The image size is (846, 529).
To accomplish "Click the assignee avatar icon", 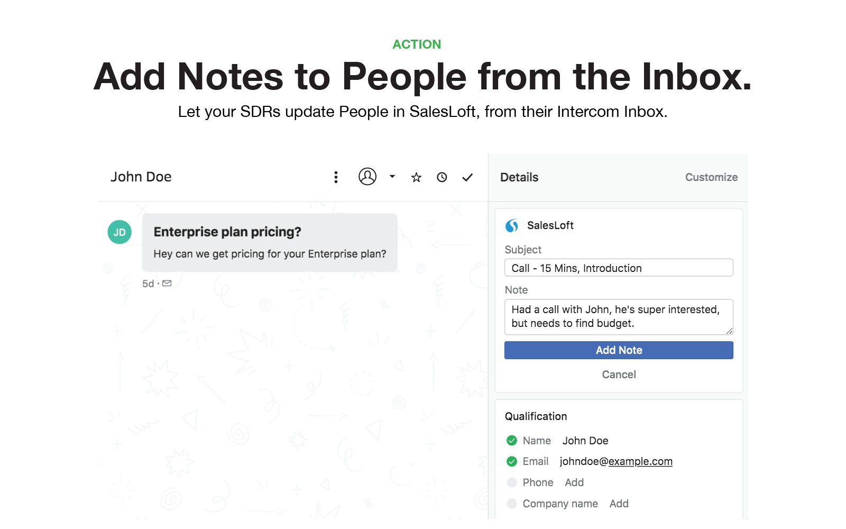I will click(367, 177).
